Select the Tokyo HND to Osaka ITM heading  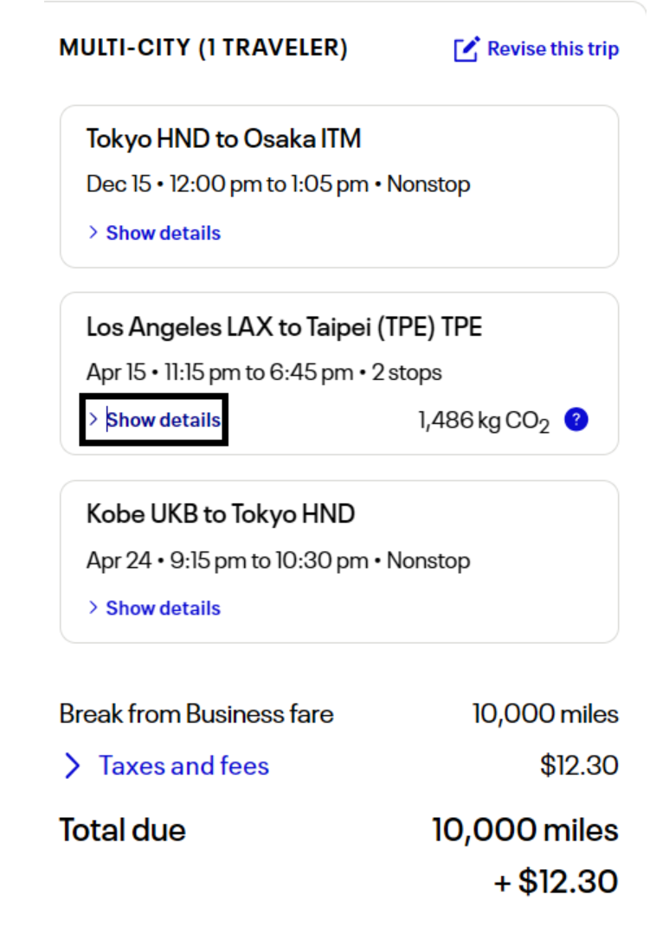tap(223, 138)
